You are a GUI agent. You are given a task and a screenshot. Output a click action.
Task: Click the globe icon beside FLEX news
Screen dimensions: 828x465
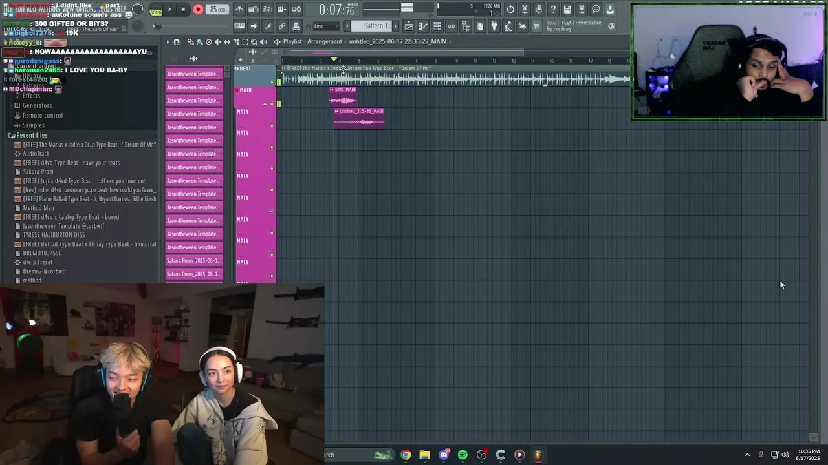click(612, 26)
